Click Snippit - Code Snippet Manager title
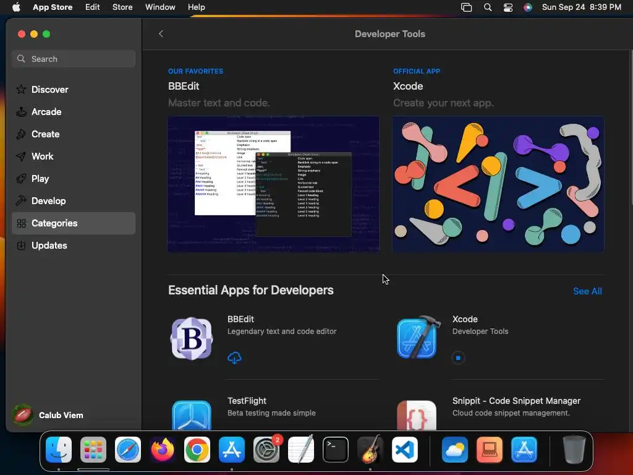Image resolution: width=633 pixels, height=475 pixels. pos(516,401)
